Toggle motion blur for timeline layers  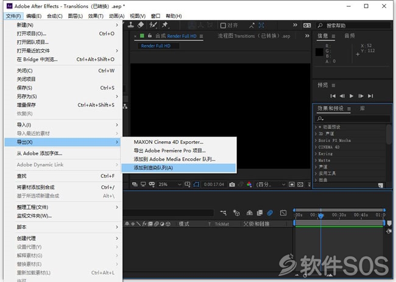(x=270, y=213)
